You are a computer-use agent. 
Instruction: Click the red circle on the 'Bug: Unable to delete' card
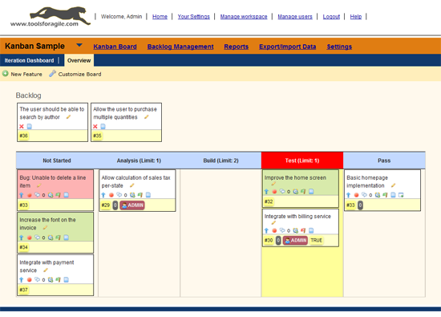coord(29,195)
